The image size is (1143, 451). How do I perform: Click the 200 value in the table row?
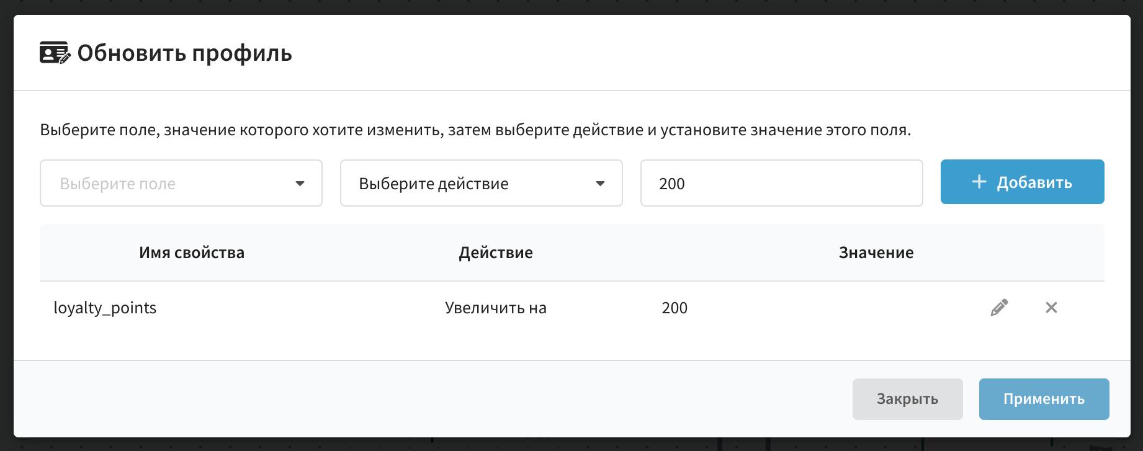[675, 308]
